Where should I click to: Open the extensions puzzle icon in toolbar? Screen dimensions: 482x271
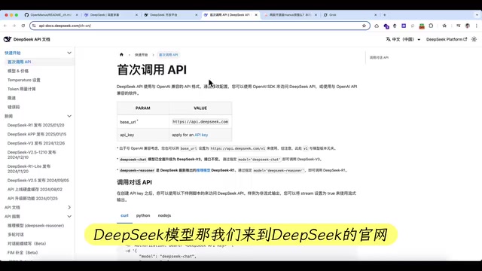[x=431, y=26]
